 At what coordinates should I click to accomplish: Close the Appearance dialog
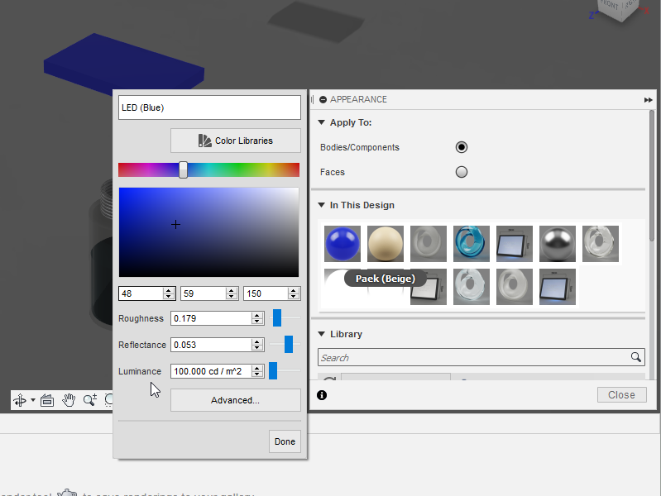[x=622, y=395]
